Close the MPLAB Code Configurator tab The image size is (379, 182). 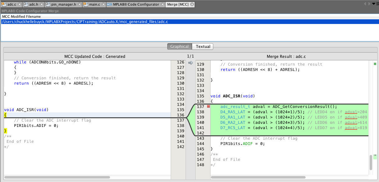click(x=163, y=5)
